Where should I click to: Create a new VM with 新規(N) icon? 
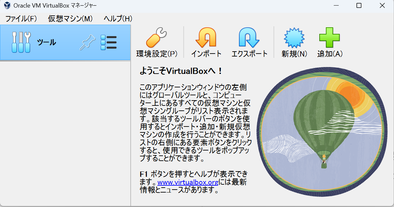coord(294,38)
